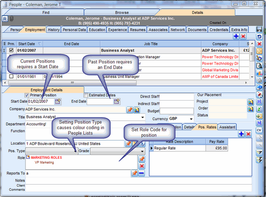The width and height of the screenshot is (266, 197).
Task: Open the Documents tab
Action: (x=197, y=30)
